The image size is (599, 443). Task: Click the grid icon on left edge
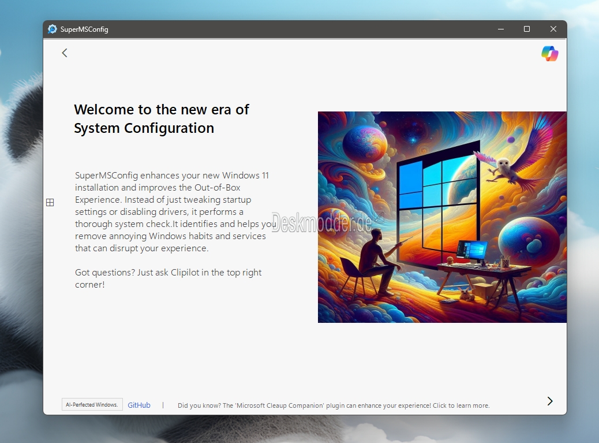[x=50, y=203]
